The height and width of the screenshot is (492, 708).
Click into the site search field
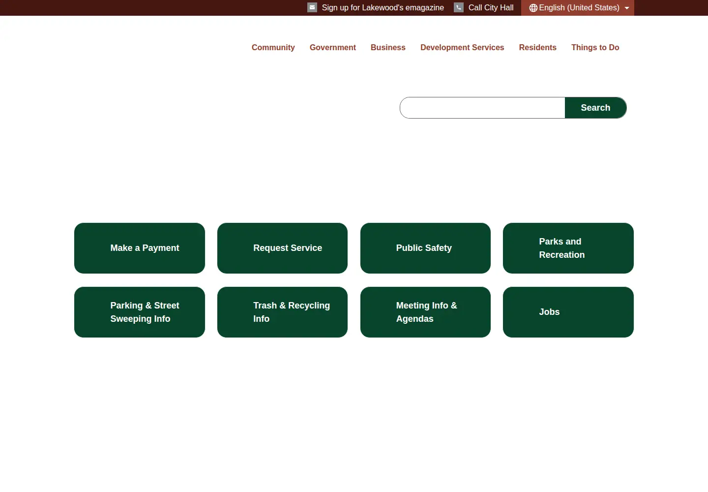point(482,108)
